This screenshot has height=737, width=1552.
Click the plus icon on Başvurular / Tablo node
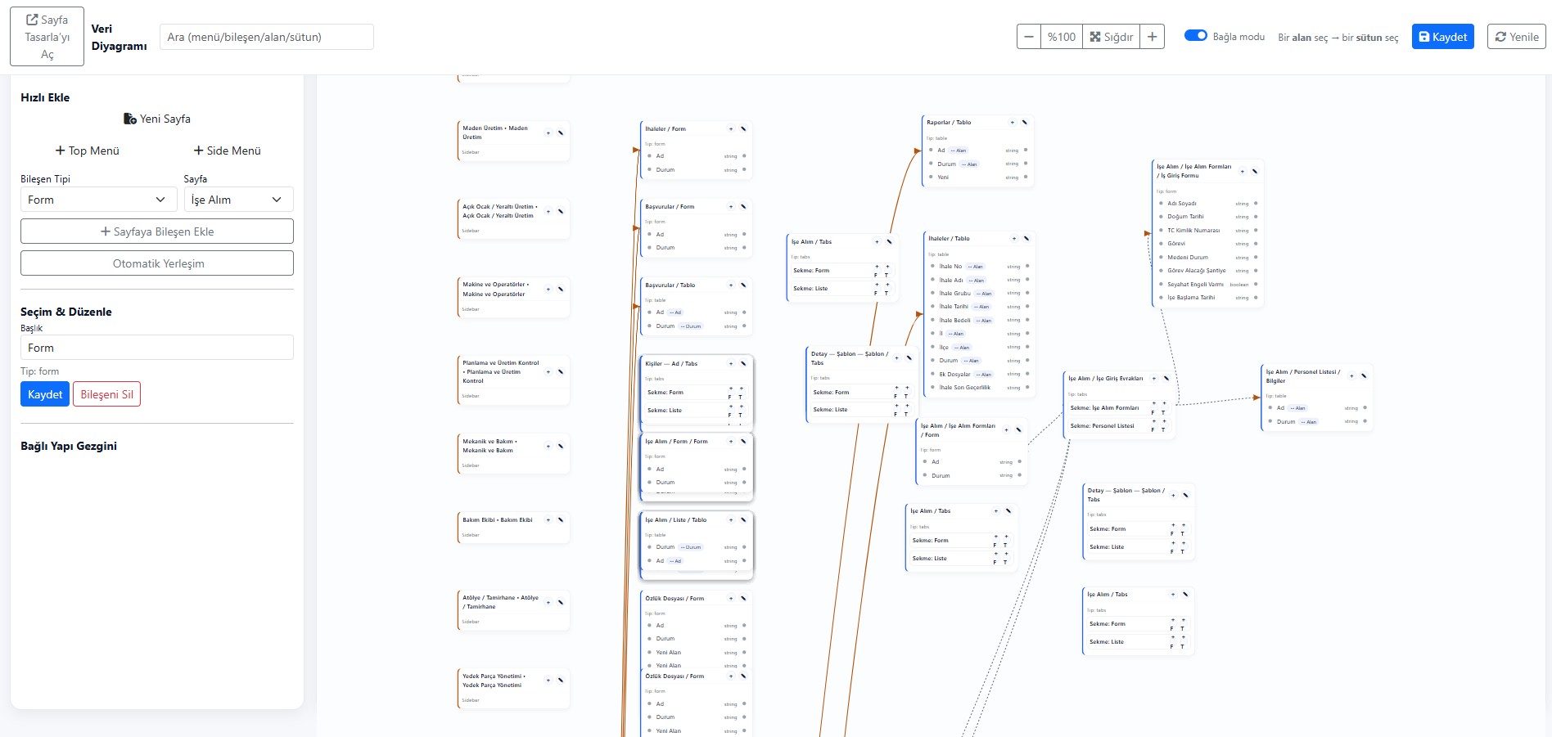coord(731,285)
